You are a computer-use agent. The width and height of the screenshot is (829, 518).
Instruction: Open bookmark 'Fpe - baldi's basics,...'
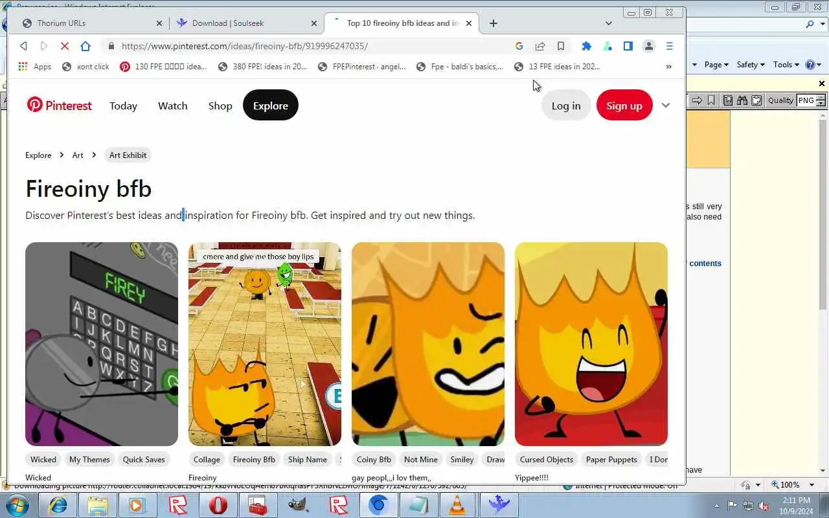click(x=460, y=66)
